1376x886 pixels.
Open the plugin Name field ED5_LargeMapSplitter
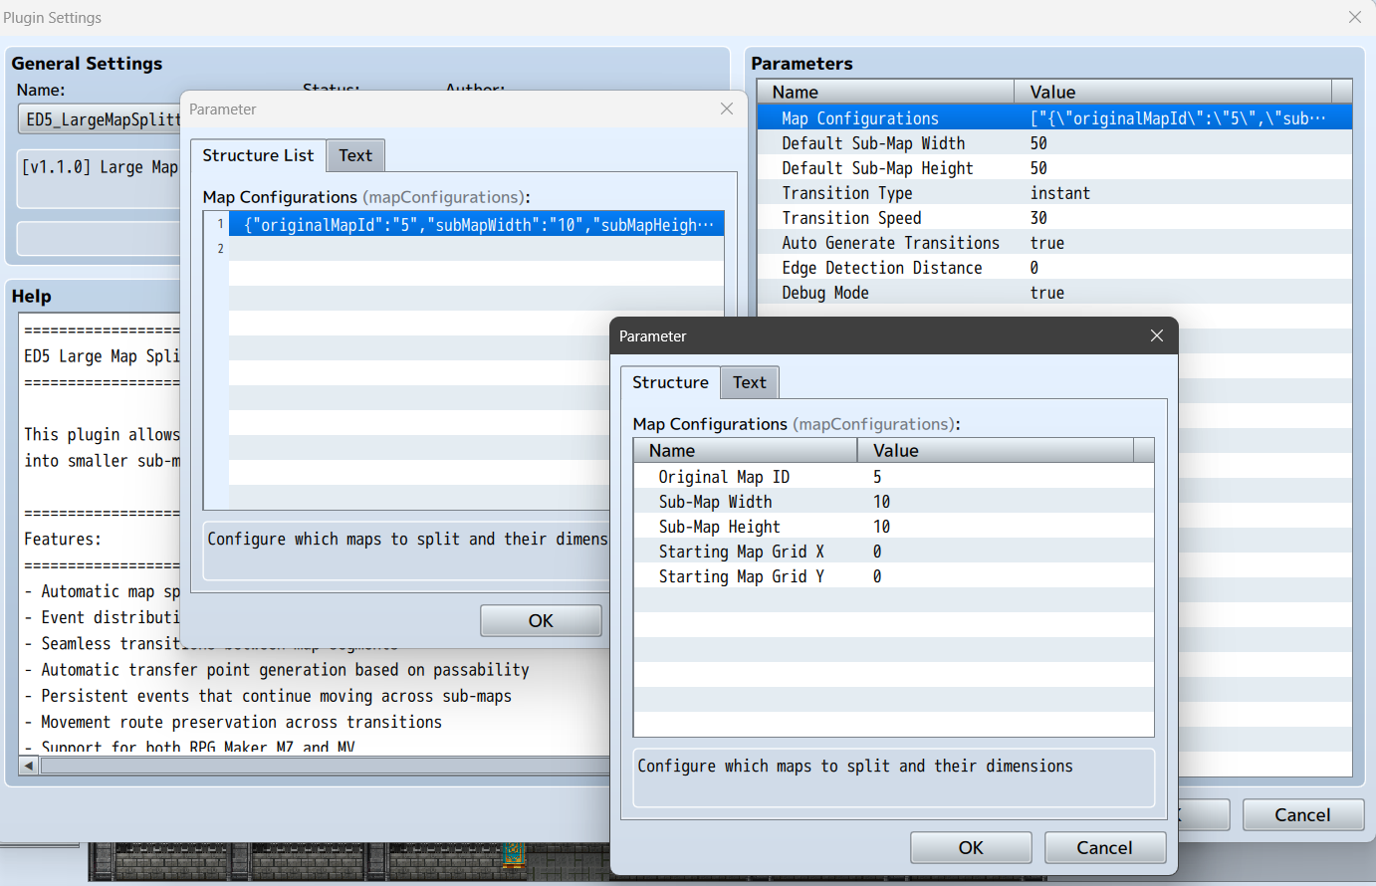[x=100, y=119]
